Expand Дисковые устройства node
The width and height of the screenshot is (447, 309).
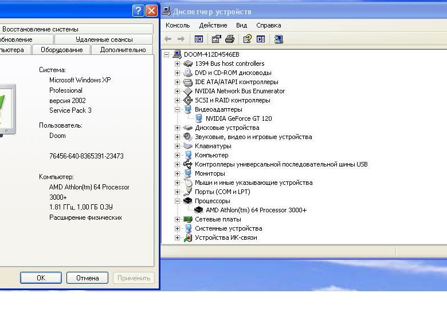pyautogui.click(x=177, y=128)
